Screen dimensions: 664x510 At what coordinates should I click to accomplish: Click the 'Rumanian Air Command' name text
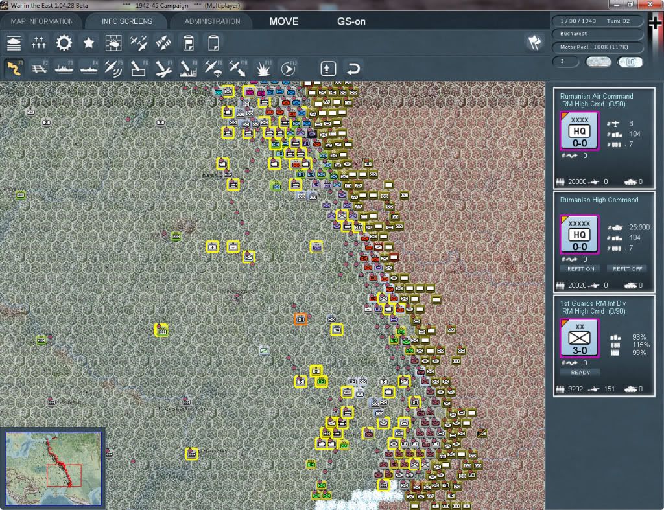597,96
